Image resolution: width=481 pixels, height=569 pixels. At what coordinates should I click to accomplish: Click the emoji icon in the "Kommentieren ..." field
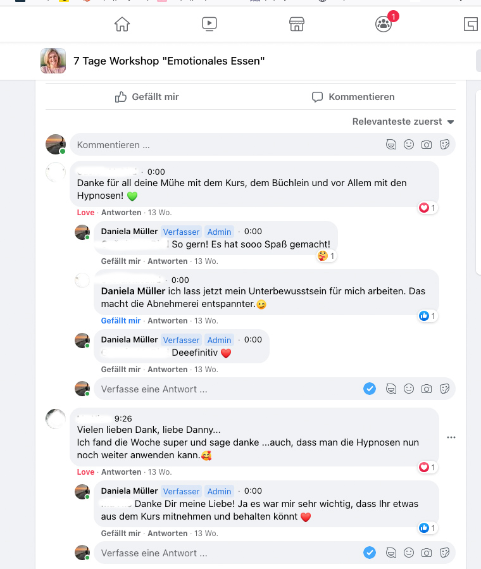click(x=409, y=144)
